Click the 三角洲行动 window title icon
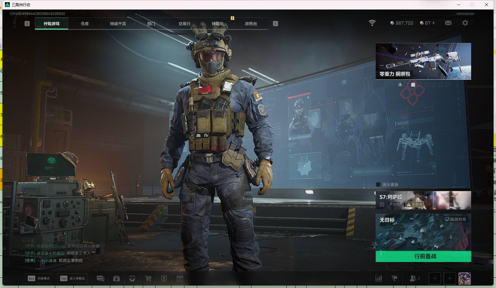This screenshot has height=288, width=496. pos(7,5)
